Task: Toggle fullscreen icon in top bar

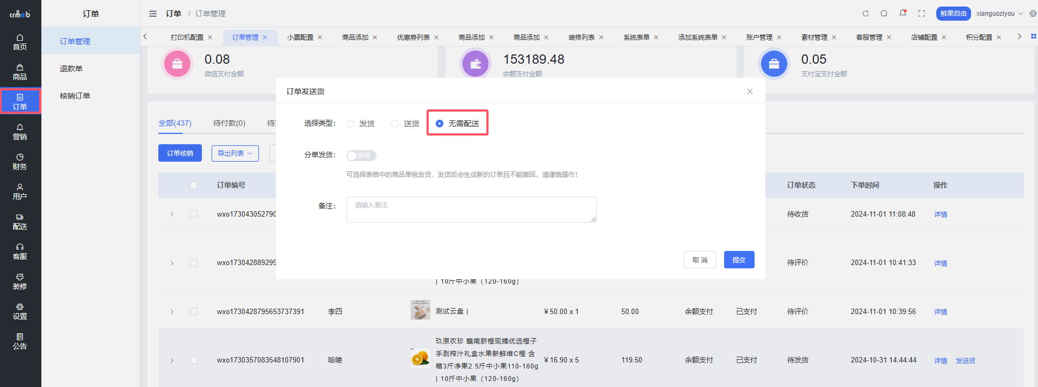Action: [922, 14]
